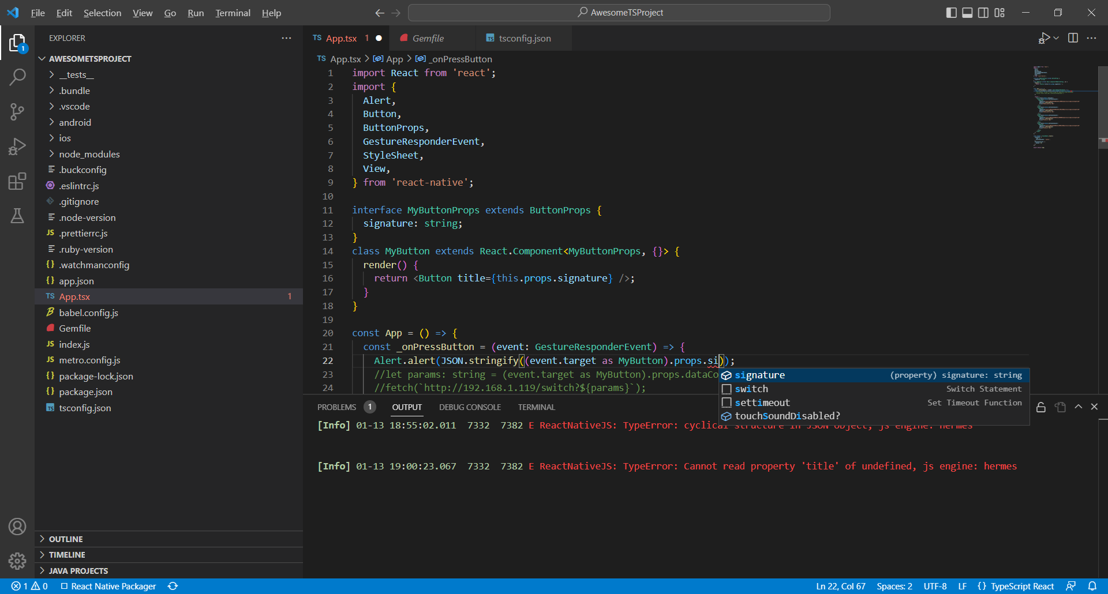
Task: Switch to the Gemfile tab
Action: pyautogui.click(x=433, y=38)
